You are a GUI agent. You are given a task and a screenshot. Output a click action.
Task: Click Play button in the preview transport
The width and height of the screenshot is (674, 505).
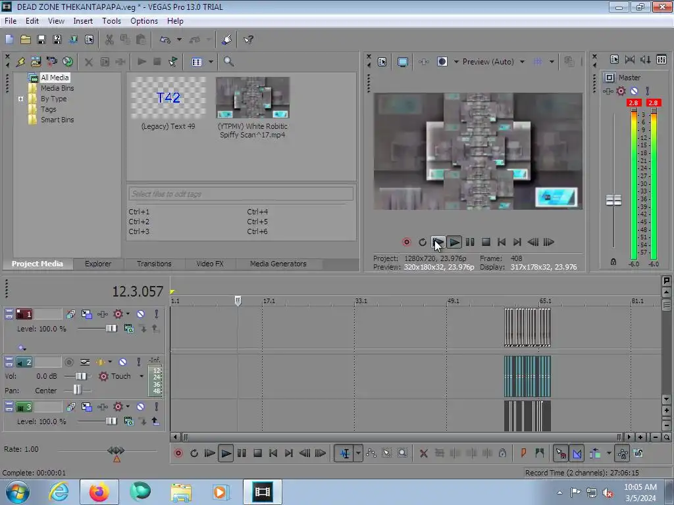coord(454,242)
